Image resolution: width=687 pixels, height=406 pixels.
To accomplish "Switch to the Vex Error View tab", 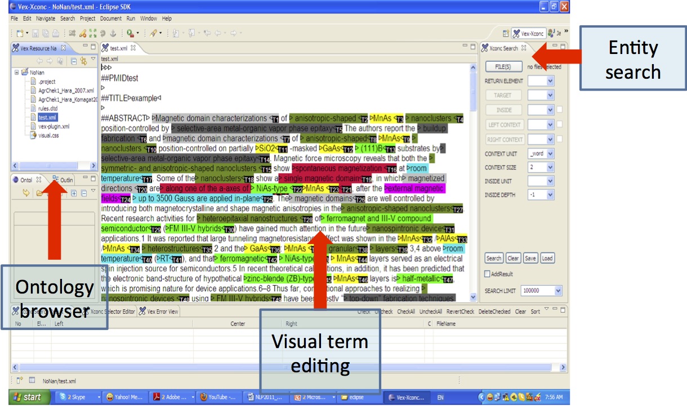I will coord(159,312).
